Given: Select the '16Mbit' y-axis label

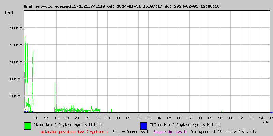Looking at the screenshot, I should 16,28.
